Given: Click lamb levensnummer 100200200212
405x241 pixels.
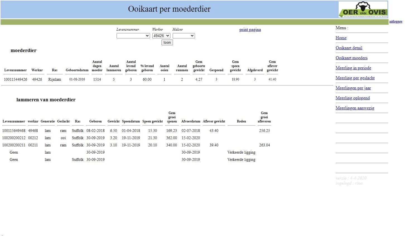Looking at the screenshot, I should coord(14,138).
